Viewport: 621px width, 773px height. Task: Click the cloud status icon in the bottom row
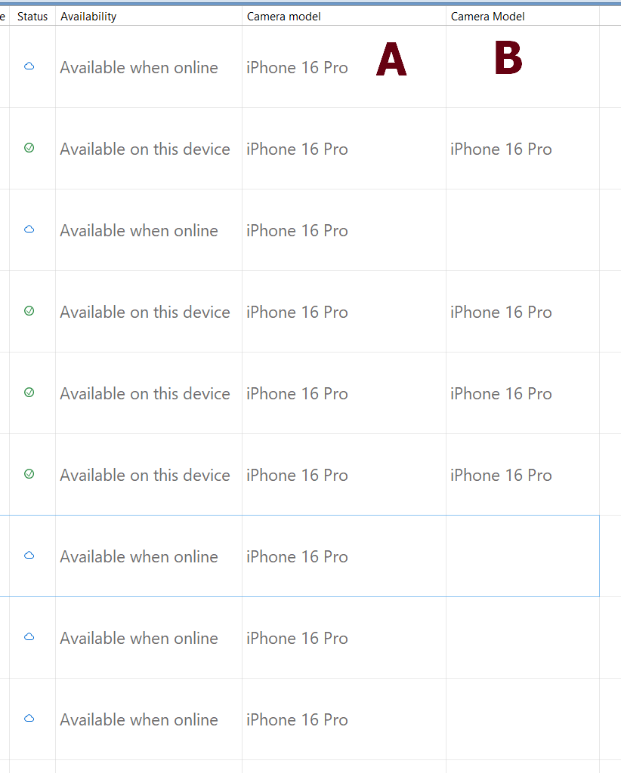29,719
